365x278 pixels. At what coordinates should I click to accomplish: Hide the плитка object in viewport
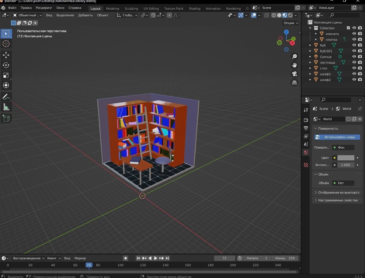(x=354, y=39)
